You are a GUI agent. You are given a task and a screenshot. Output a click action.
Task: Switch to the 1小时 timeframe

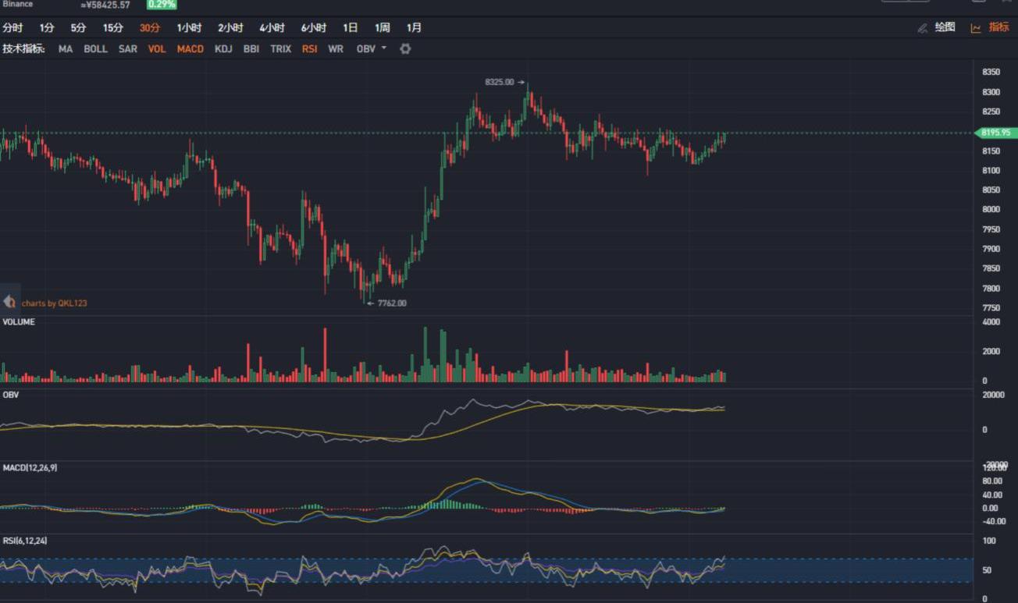pos(189,28)
